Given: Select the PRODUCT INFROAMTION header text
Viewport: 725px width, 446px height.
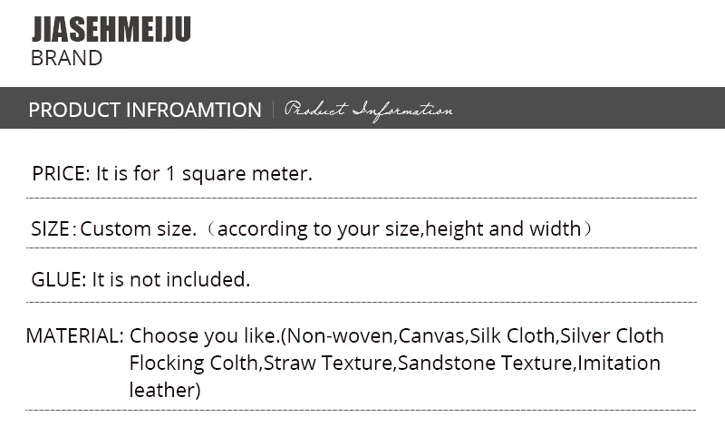Looking at the screenshot, I should point(145,110).
